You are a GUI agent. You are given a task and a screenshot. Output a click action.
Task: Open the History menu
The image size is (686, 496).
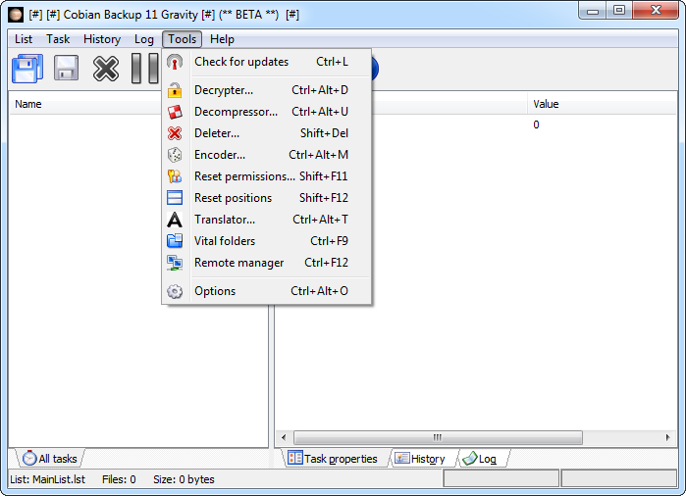[102, 39]
